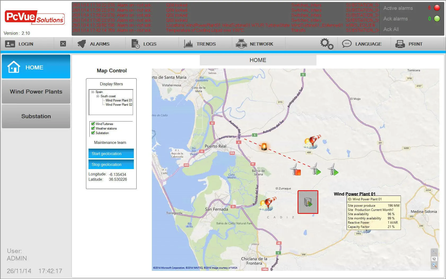Select the substation icon in red frame

click(308, 202)
